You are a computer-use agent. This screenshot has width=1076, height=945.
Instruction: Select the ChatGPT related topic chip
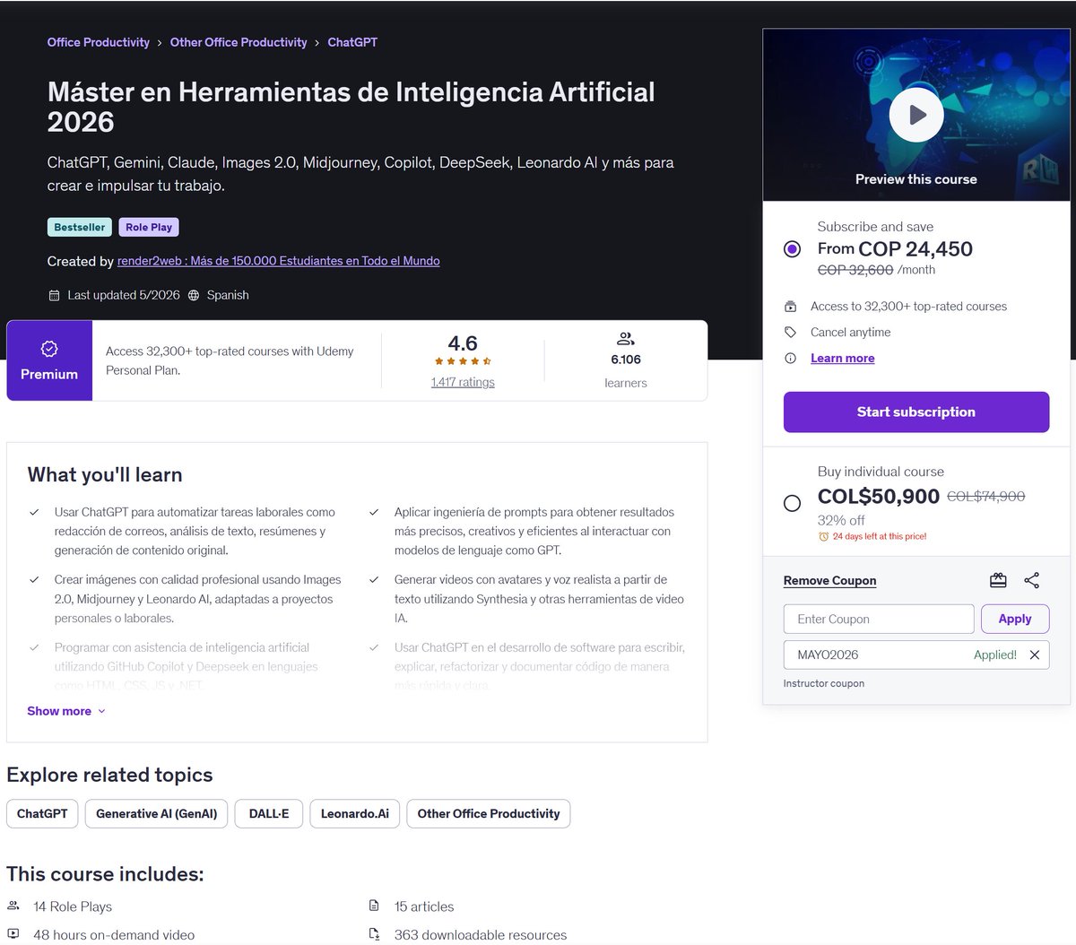pyautogui.click(x=42, y=813)
